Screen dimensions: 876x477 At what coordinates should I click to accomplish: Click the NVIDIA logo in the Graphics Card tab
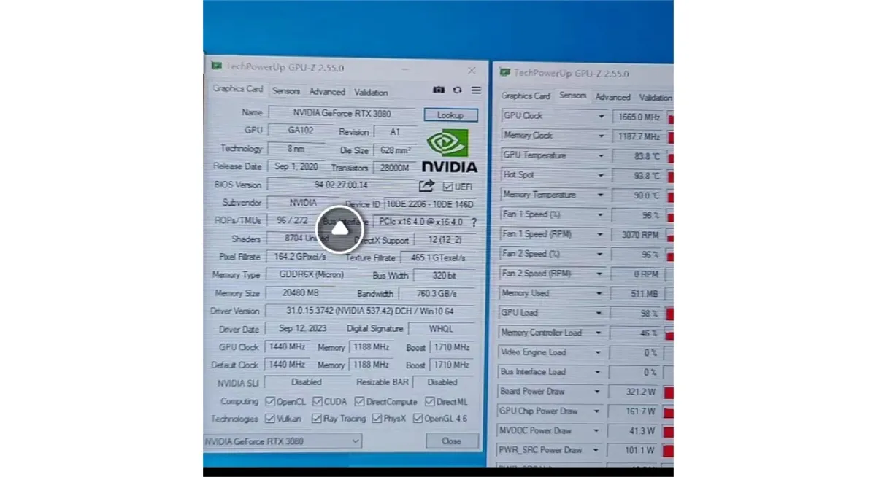pos(450,152)
